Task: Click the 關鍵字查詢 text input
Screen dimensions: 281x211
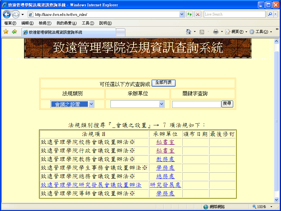Action: coord(197,104)
